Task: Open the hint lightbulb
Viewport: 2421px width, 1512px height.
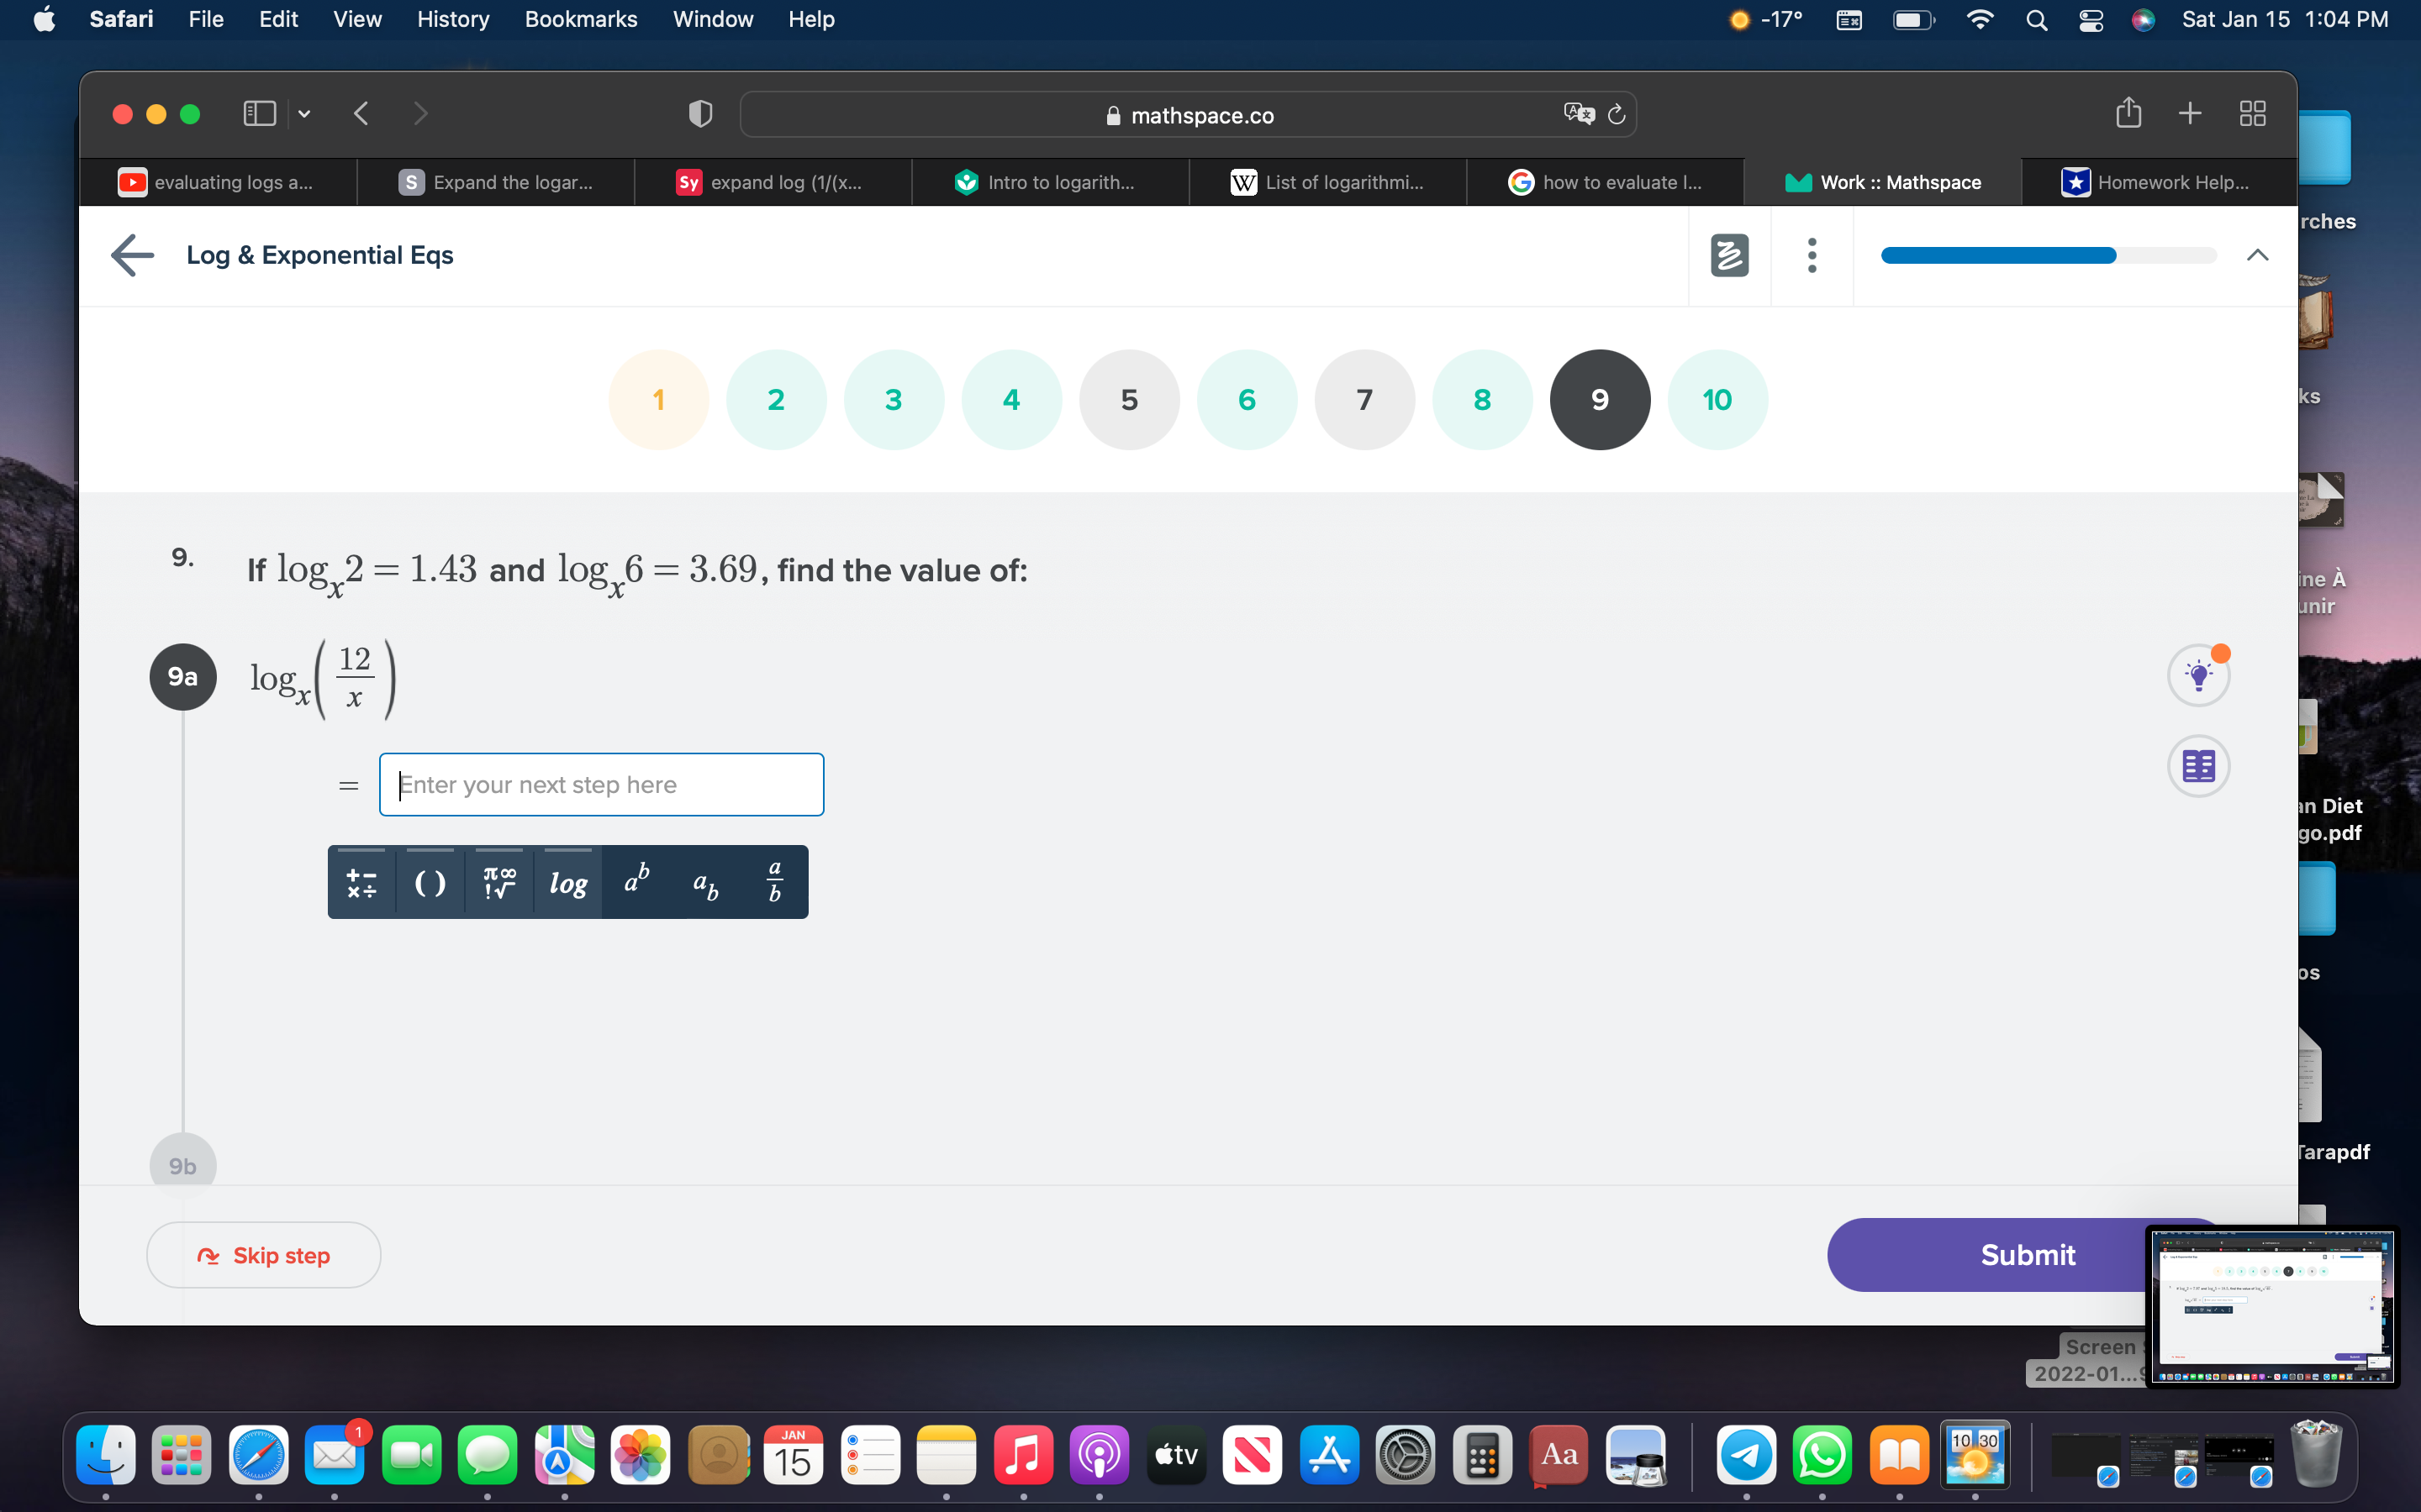Action: pos(2199,674)
